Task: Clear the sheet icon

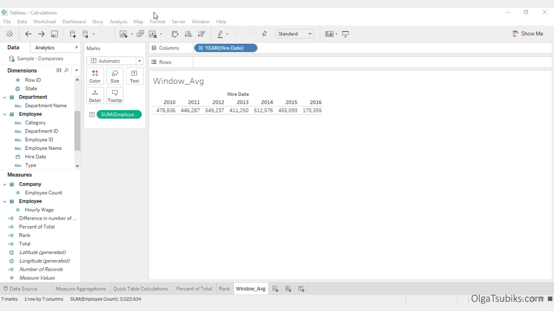Action: [153, 34]
